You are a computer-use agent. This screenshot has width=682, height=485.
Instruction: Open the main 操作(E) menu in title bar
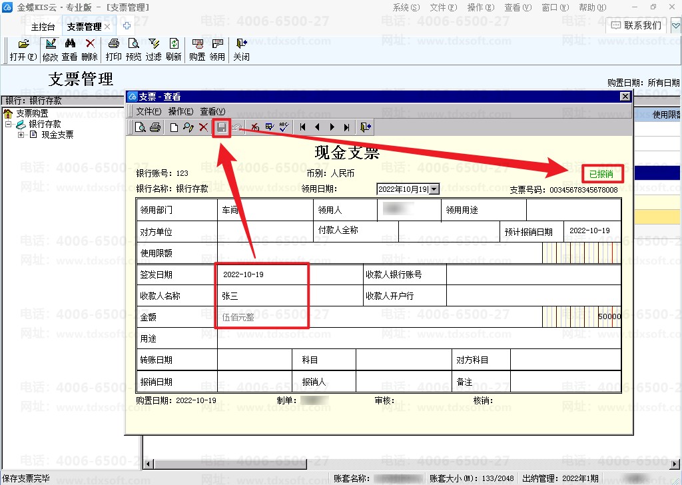click(x=481, y=7)
